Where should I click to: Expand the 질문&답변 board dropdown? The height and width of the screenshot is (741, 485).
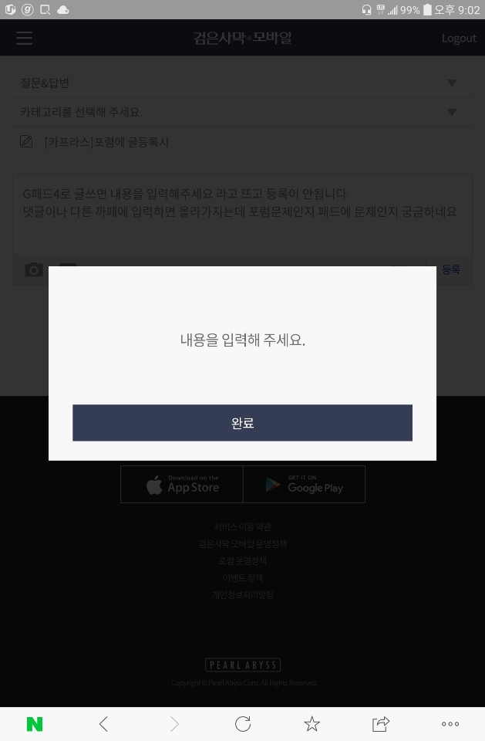tap(243, 83)
